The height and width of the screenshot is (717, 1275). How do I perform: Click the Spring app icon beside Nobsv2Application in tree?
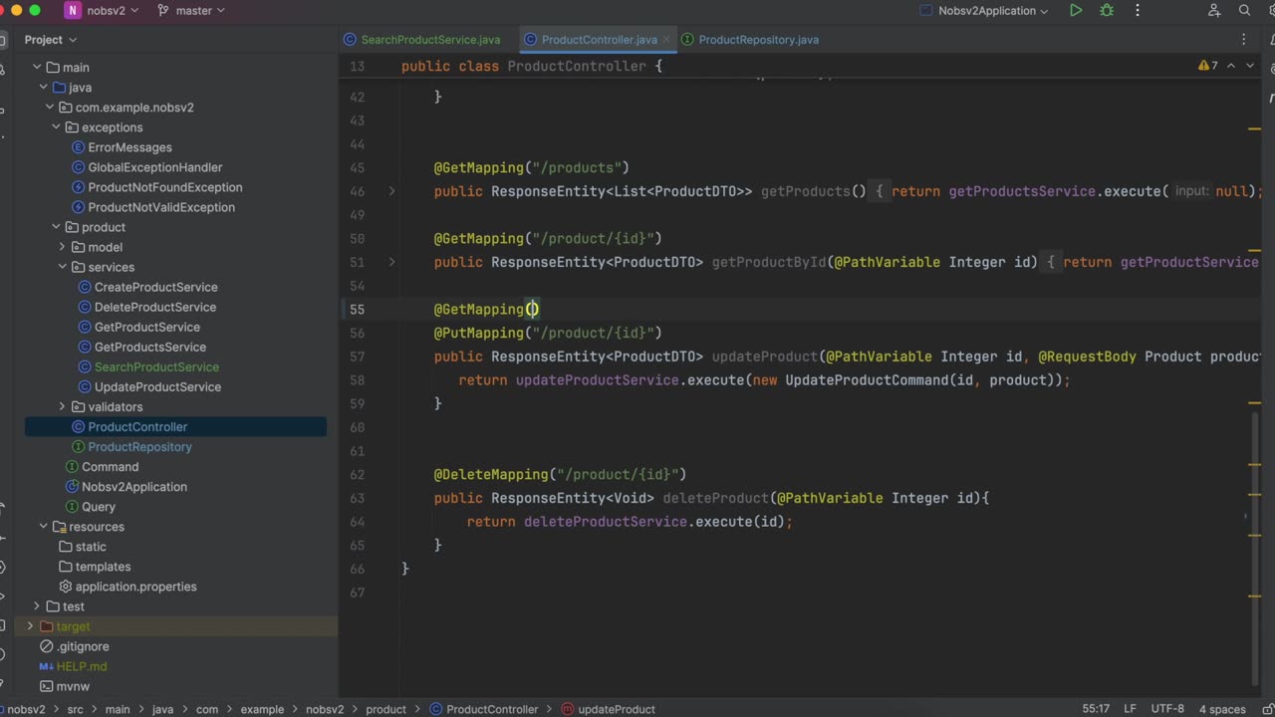(72, 487)
